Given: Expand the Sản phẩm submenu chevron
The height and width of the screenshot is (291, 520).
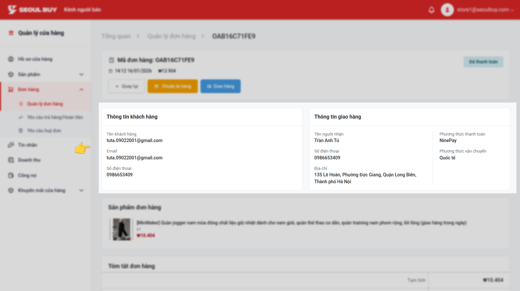Looking at the screenshot, I should 81,74.
